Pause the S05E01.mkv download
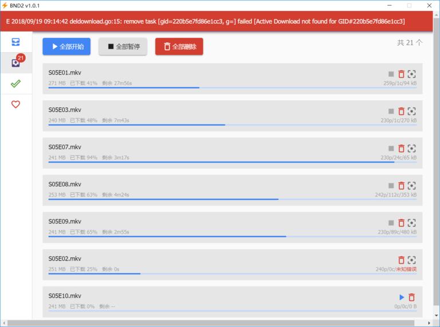This screenshot has height=327, width=440. tap(391, 74)
